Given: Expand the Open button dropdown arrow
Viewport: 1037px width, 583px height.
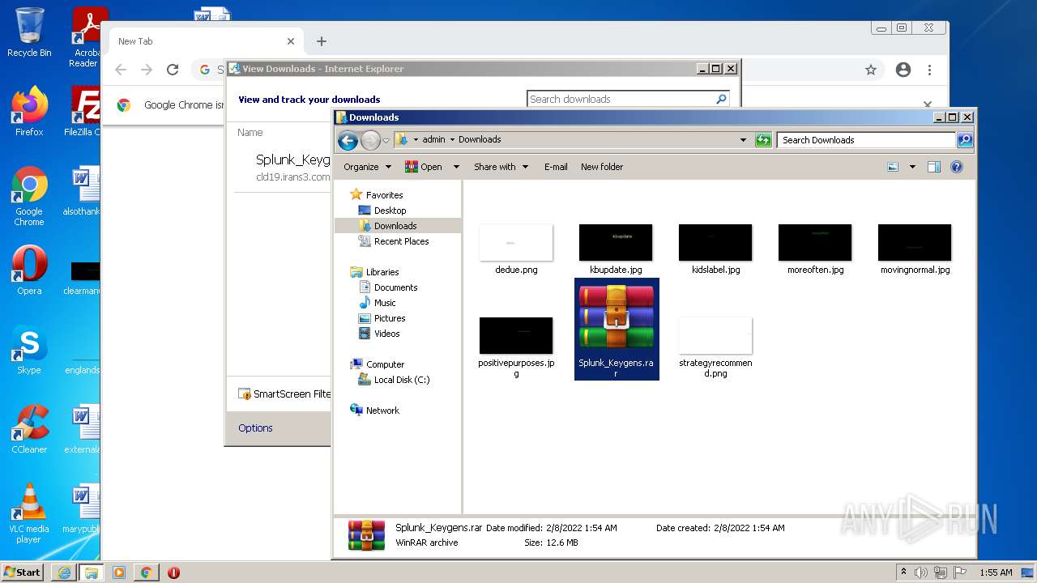Looking at the screenshot, I should (x=456, y=167).
